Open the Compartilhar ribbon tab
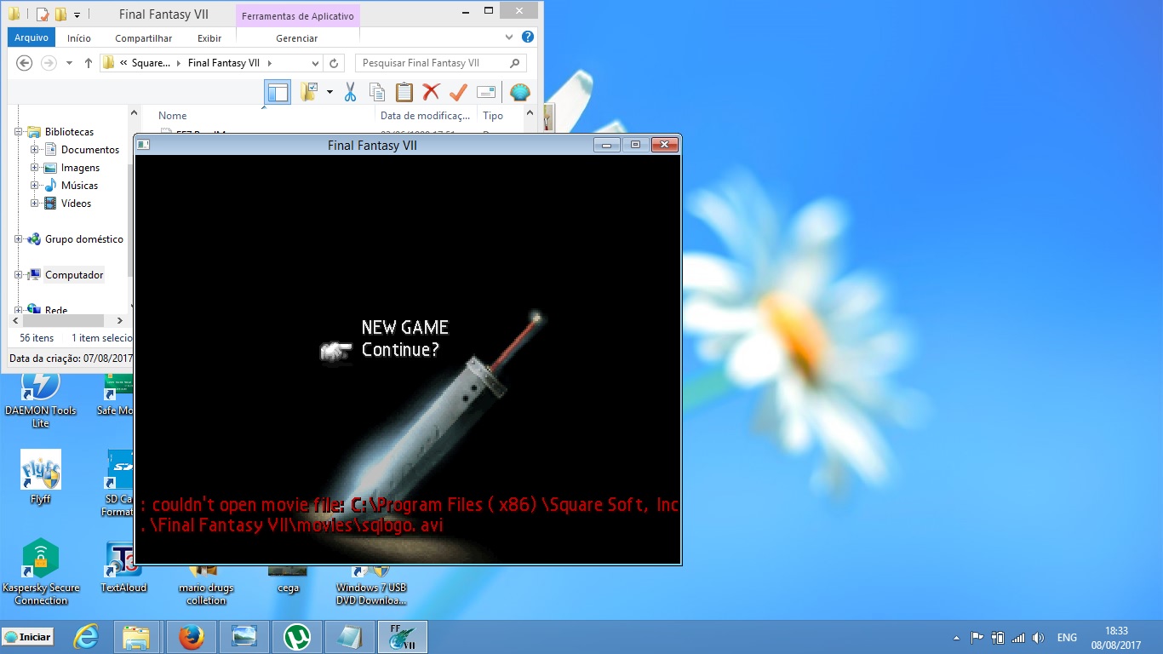The width and height of the screenshot is (1163, 654). [x=144, y=38]
